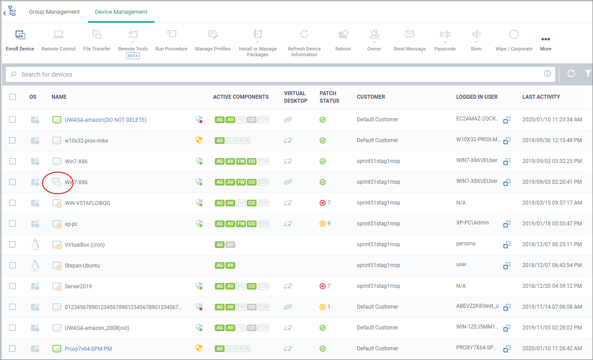
Task: Select the Device Management tab
Action: 121,12
